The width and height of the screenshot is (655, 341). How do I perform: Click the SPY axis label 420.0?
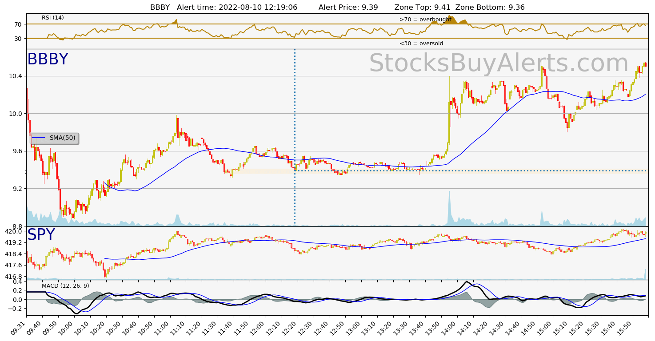coord(14,231)
